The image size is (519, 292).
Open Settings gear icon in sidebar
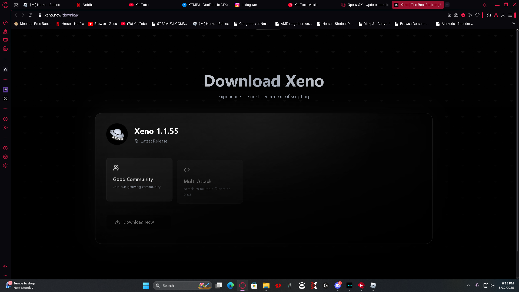[x=5, y=165]
